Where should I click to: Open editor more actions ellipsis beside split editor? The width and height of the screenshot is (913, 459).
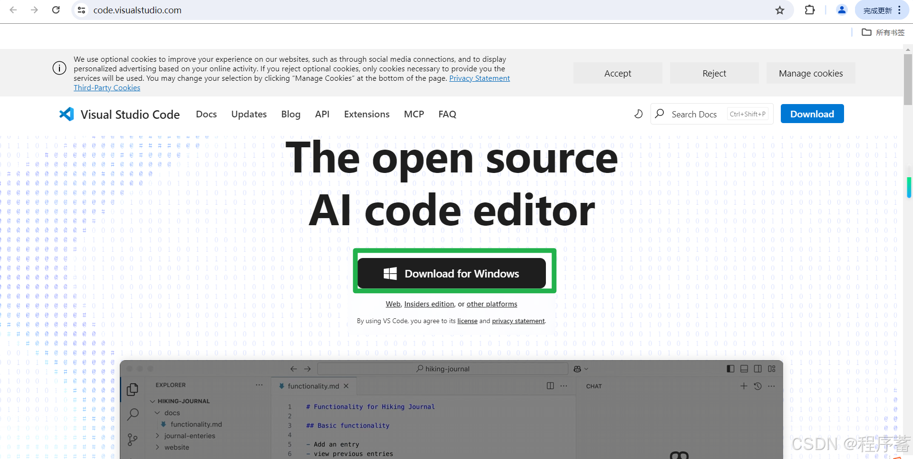(x=563, y=386)
